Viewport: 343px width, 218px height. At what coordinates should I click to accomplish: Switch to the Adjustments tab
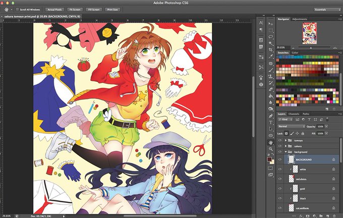pos(300,19)
